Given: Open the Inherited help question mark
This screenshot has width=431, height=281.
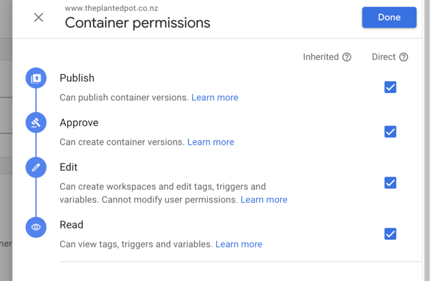Looking at the screenshot, I should (x=347, y=57).
